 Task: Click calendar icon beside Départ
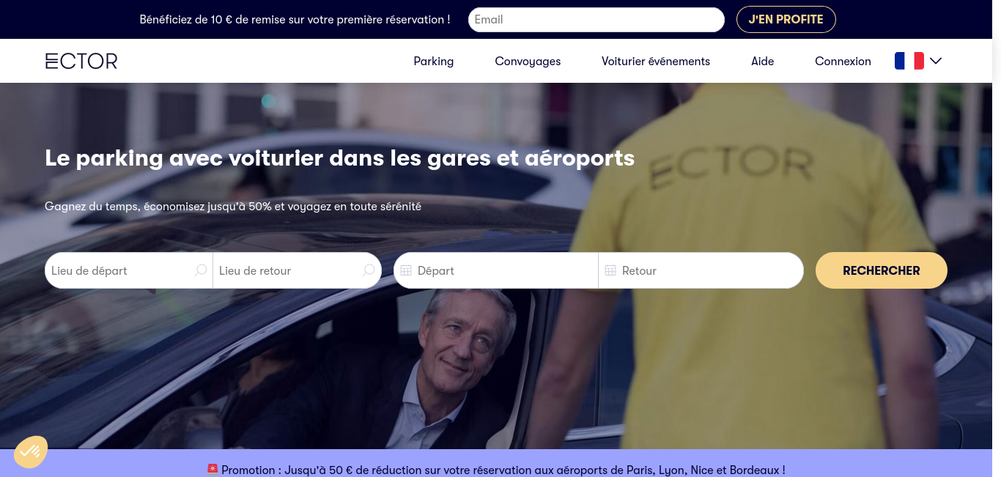tap(406, 271)
